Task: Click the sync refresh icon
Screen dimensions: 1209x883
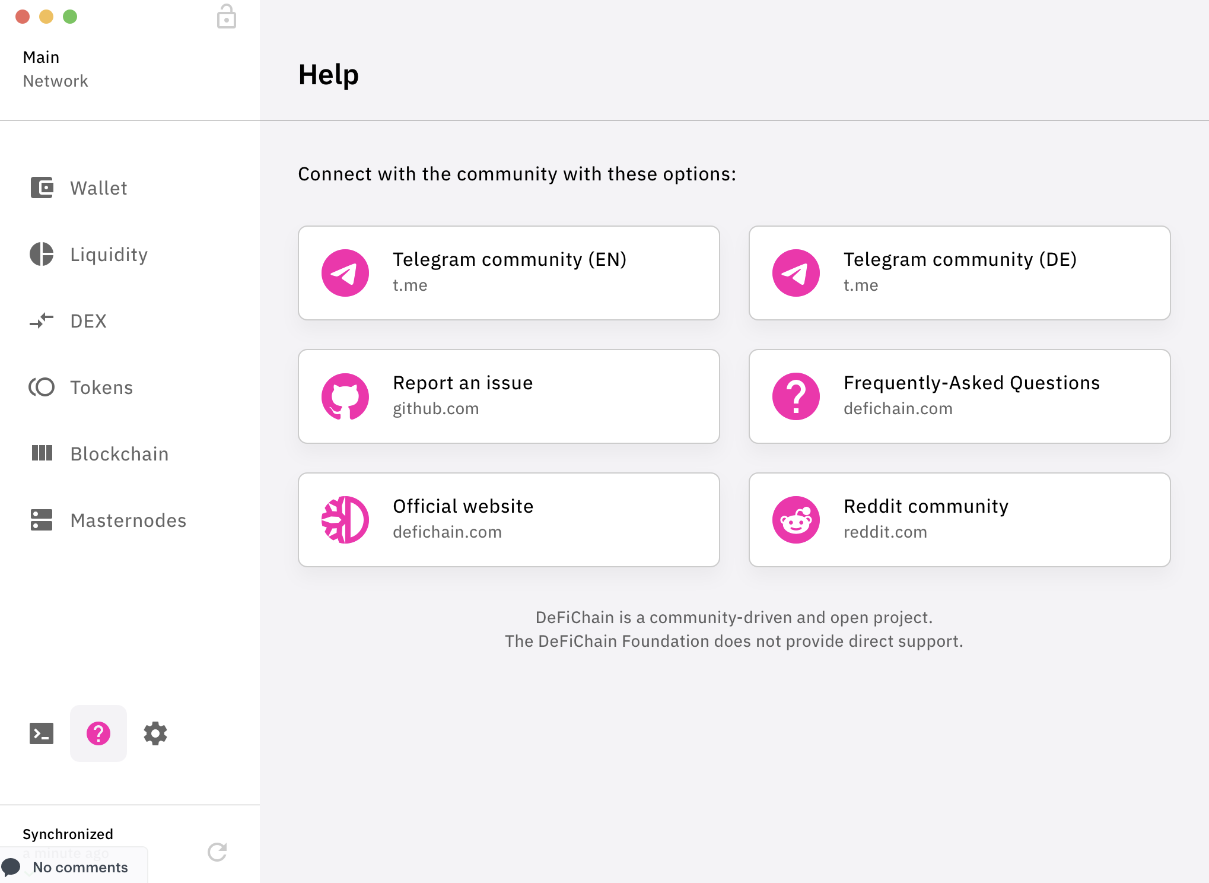Action: (217, 852)
